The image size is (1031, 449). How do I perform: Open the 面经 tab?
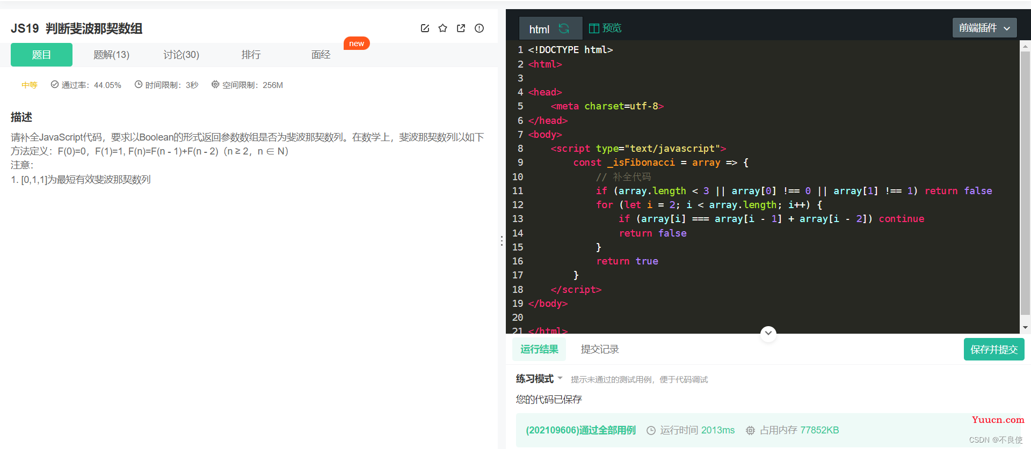321,55
